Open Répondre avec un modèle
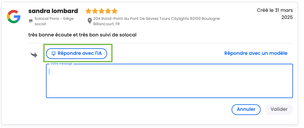 256,53
